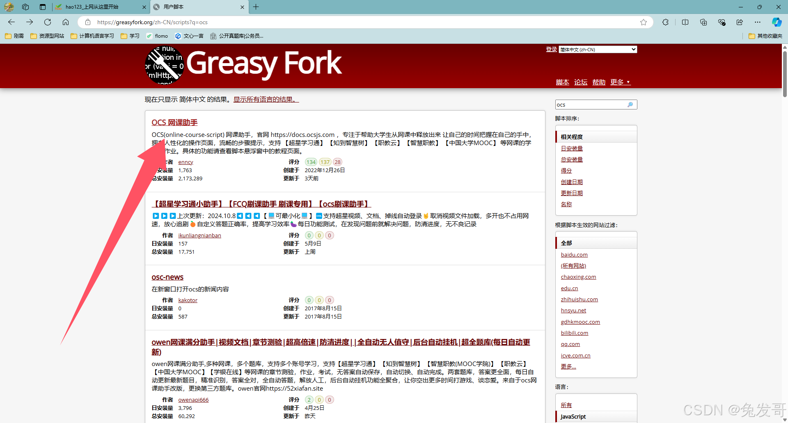
Task: Click the browser profile avatar
Action: tap(9, 7)
